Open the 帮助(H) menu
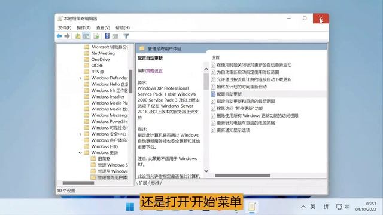Screen dimensions: 383x215 point(122,27)
